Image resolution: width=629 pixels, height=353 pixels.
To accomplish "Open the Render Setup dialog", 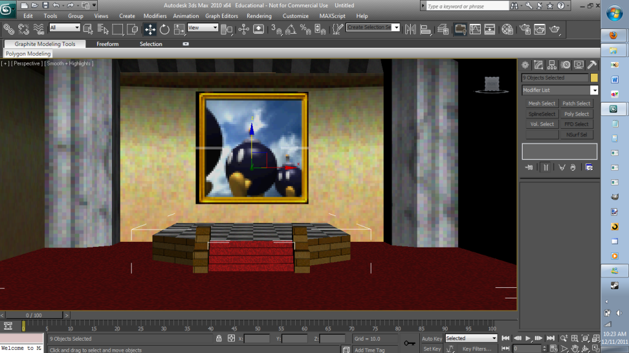I will 524,29.
